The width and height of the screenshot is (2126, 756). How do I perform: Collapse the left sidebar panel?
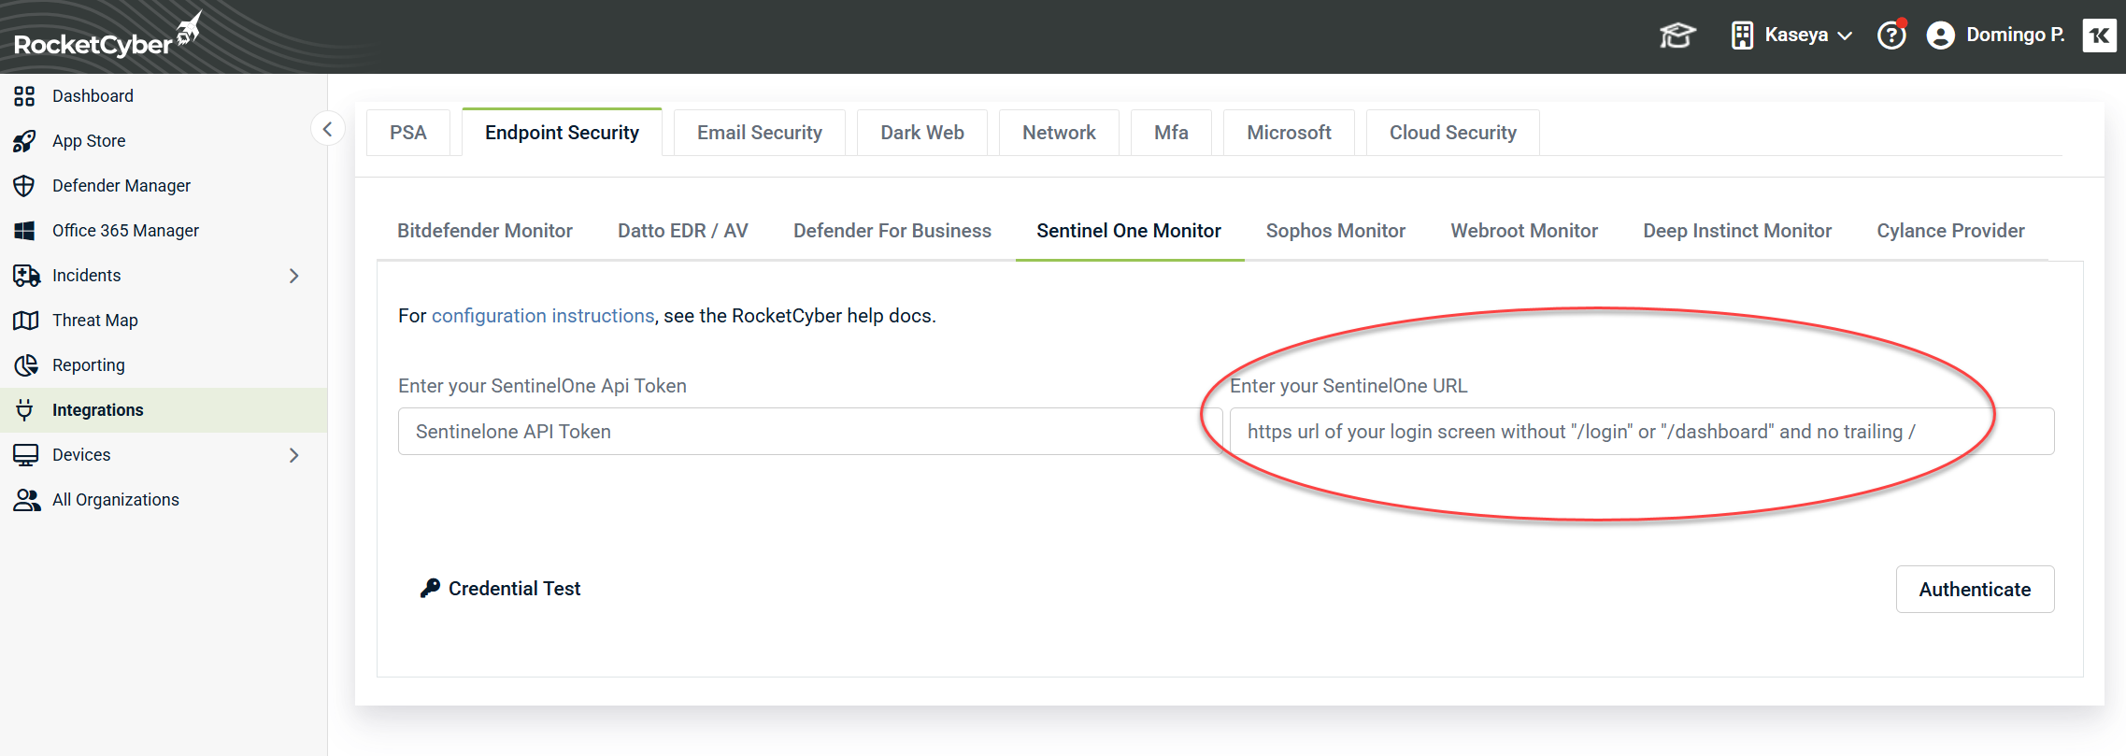[327, 129]
